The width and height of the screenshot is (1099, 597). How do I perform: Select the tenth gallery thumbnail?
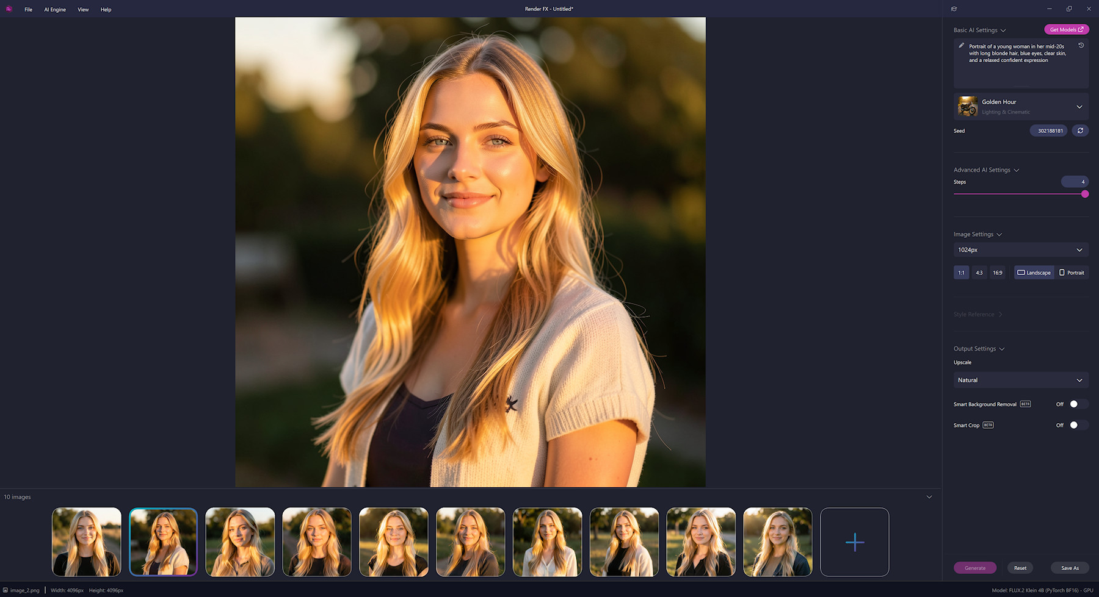click(x=778, y=542)
